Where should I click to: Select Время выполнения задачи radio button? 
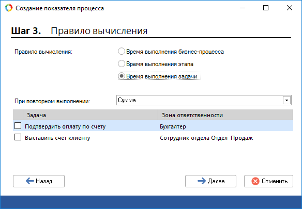tap(122, 76)
